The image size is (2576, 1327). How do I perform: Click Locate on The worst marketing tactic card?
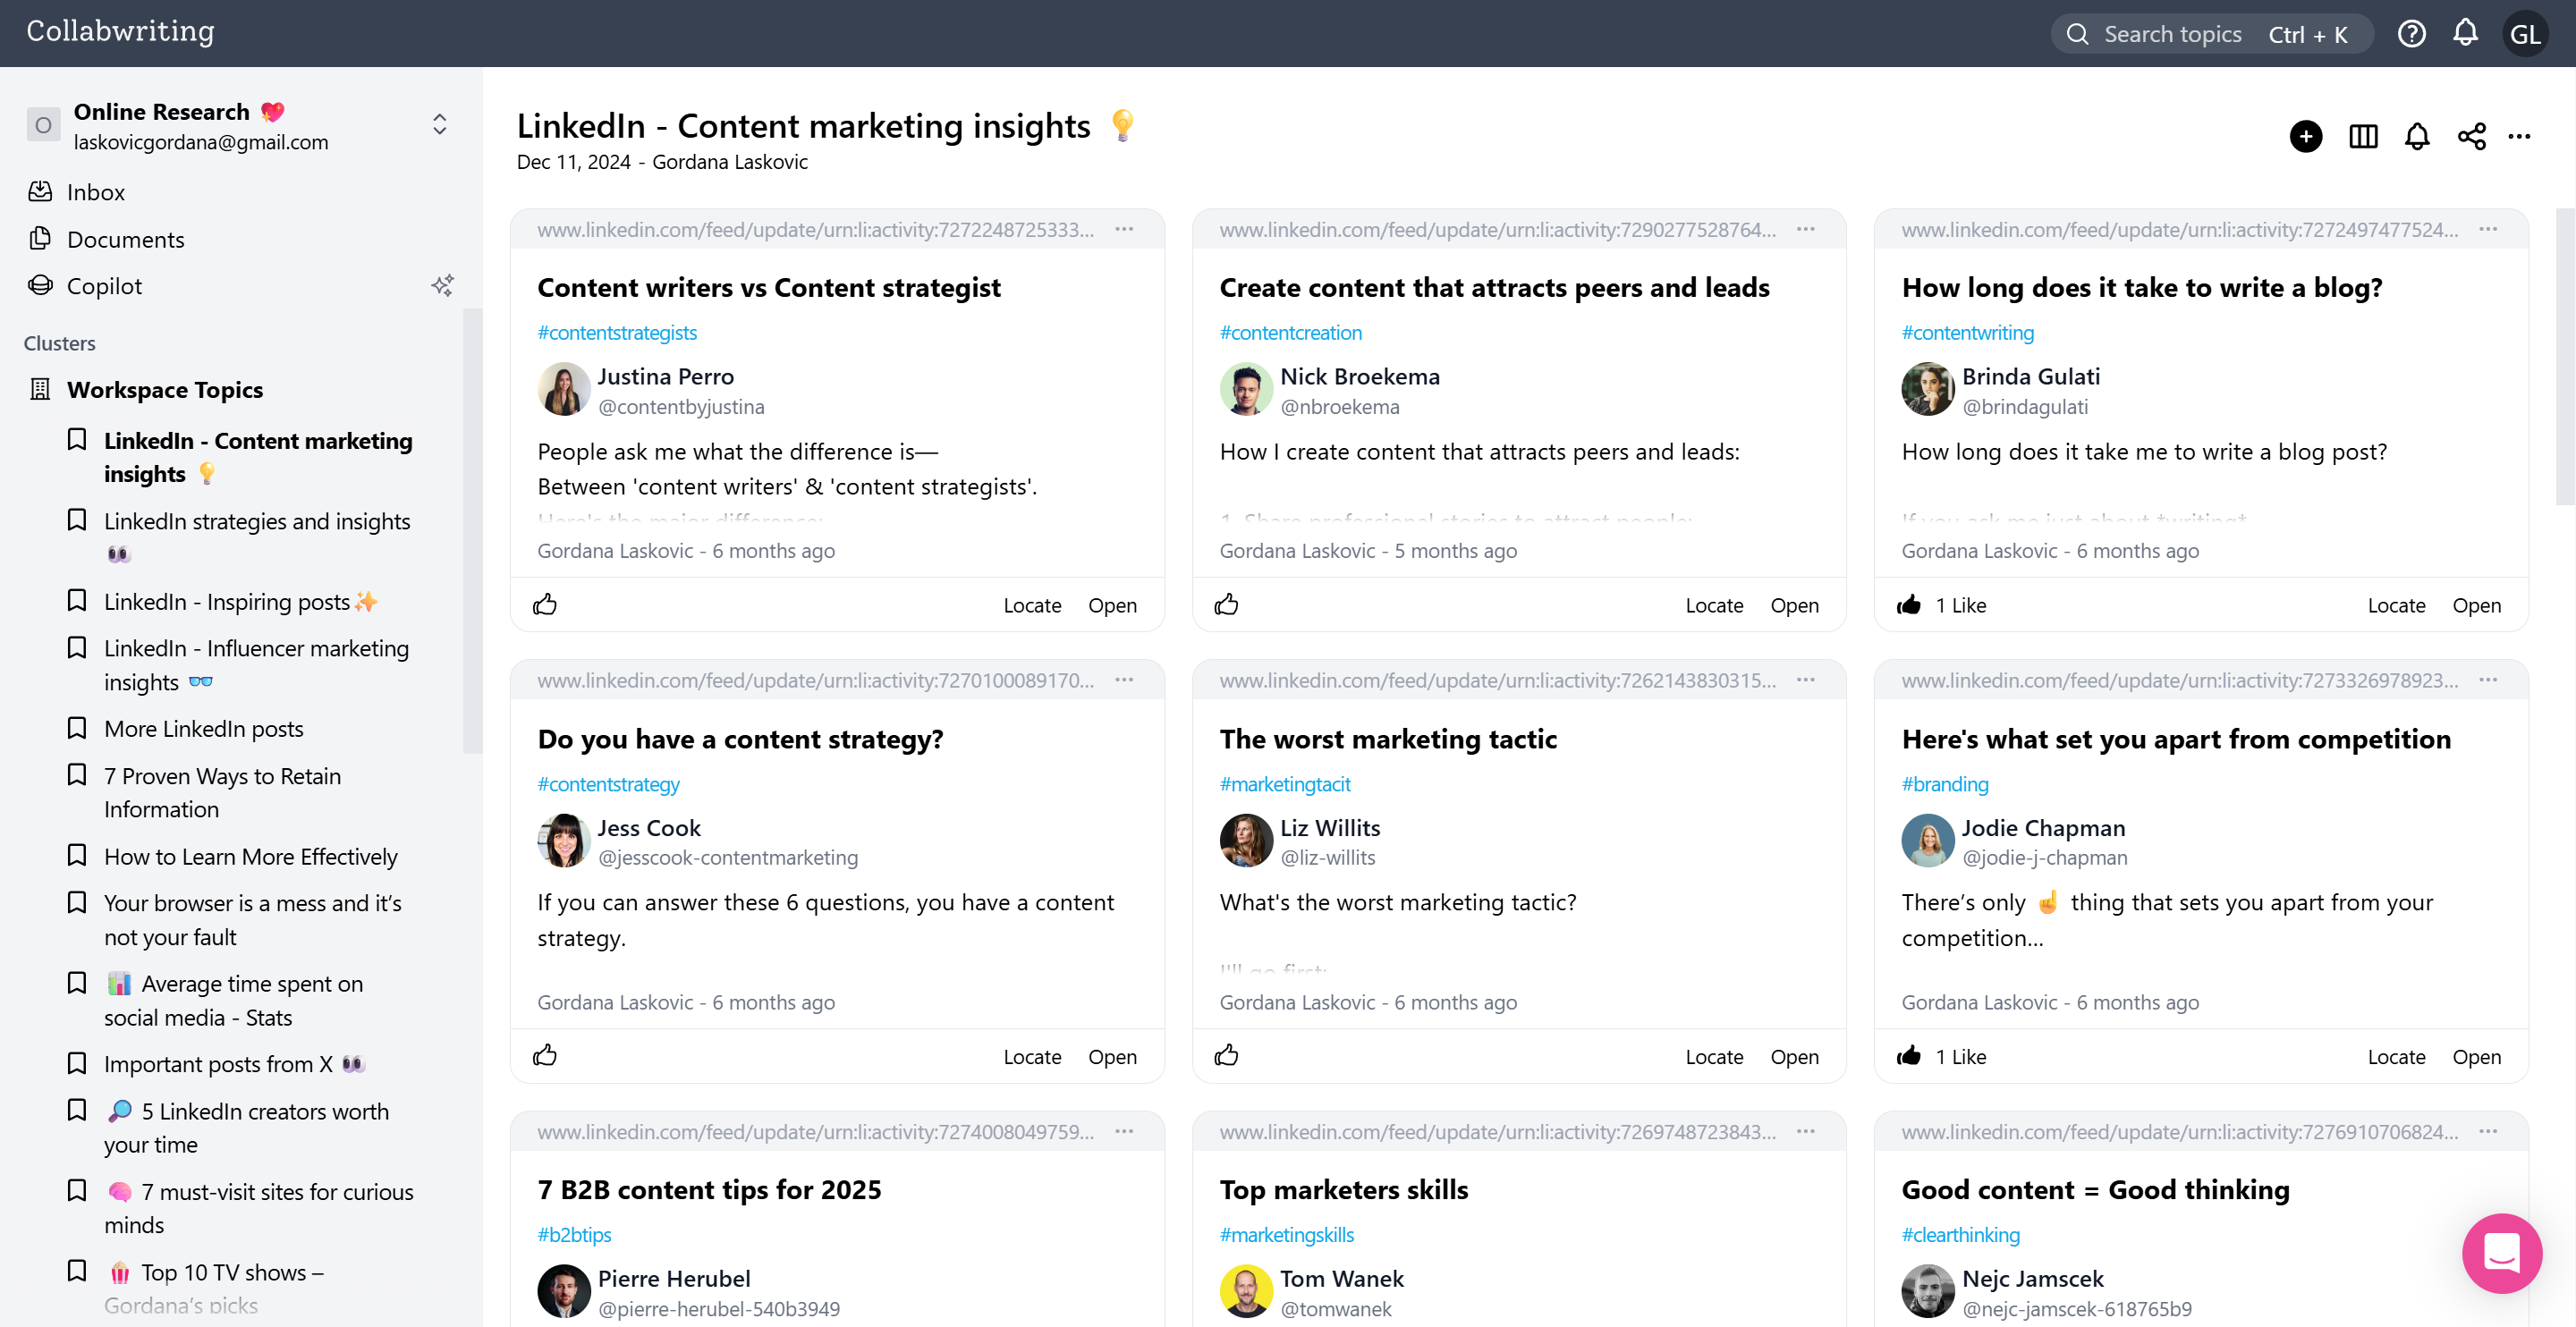coord(1714,1056)
